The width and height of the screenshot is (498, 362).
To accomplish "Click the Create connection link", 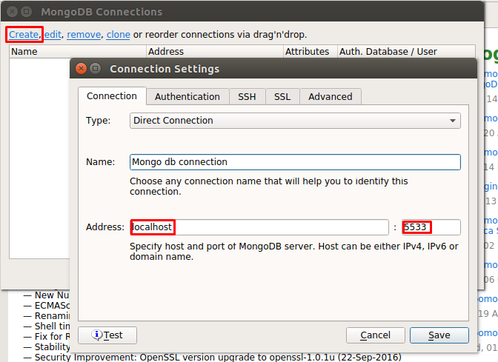I will [24, 34].
